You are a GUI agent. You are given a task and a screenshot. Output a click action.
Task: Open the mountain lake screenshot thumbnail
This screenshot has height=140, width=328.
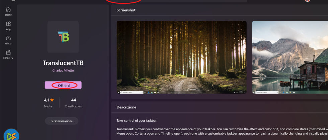[x=290, y=57]
